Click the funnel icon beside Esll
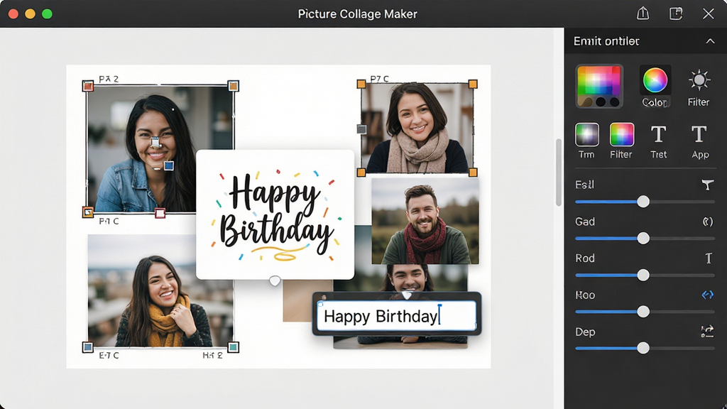 [707, 185]
